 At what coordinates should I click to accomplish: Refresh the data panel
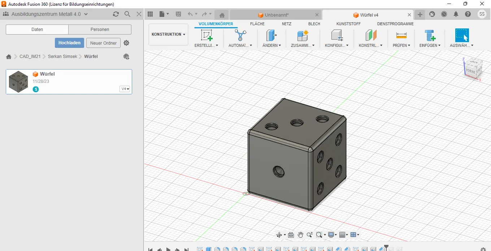pos(116,14)
